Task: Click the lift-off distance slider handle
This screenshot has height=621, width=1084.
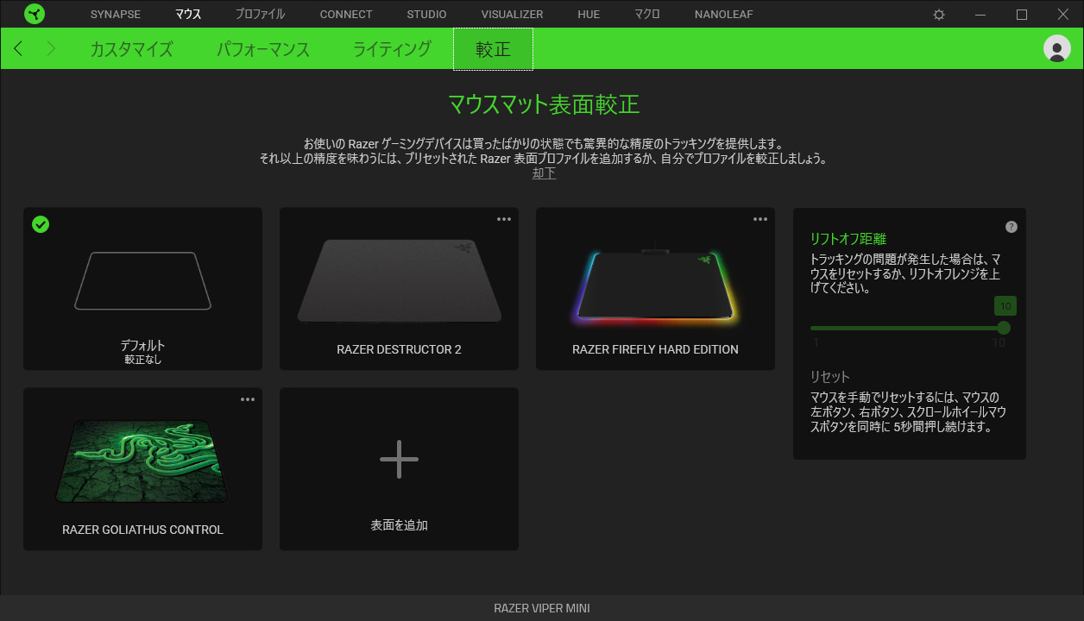Action: [x=1003, y=328]
